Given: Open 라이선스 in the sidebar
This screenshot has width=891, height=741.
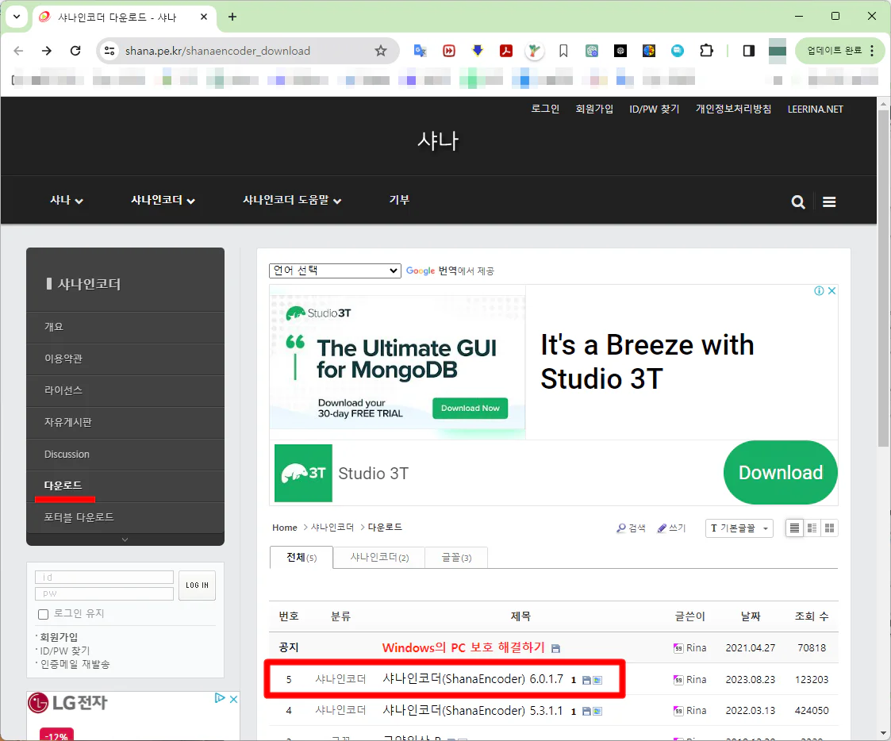Looking at the screenshot, I should (x=125, y=390).
